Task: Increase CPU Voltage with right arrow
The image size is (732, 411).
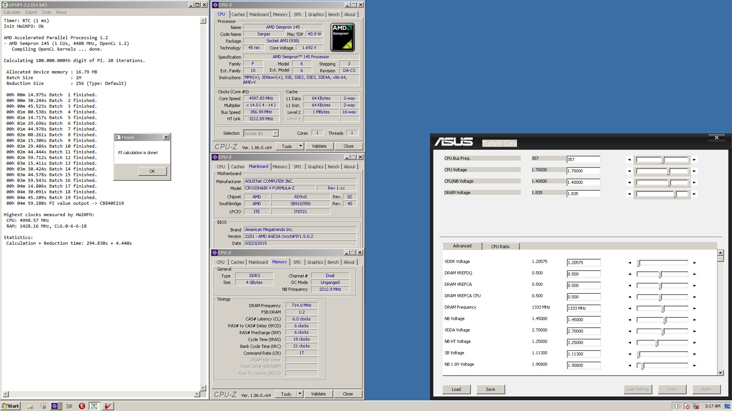Action: point(694,171)
